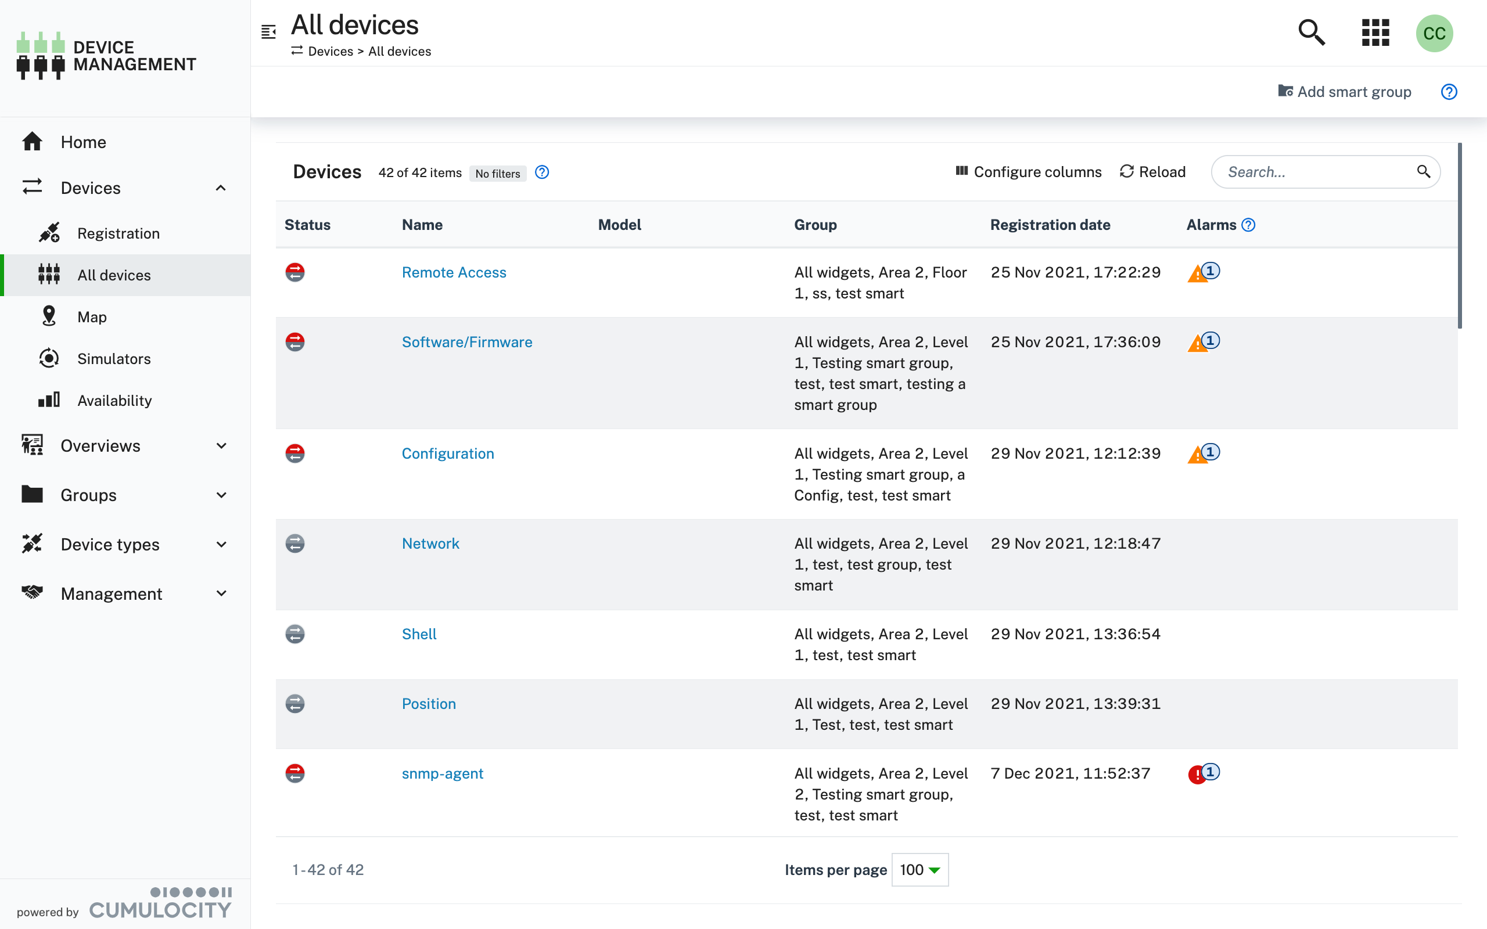Open the critical alarm badge for snmp-agent
The height and width of the screenshot is (929, 1487).
coord(1203,773)
